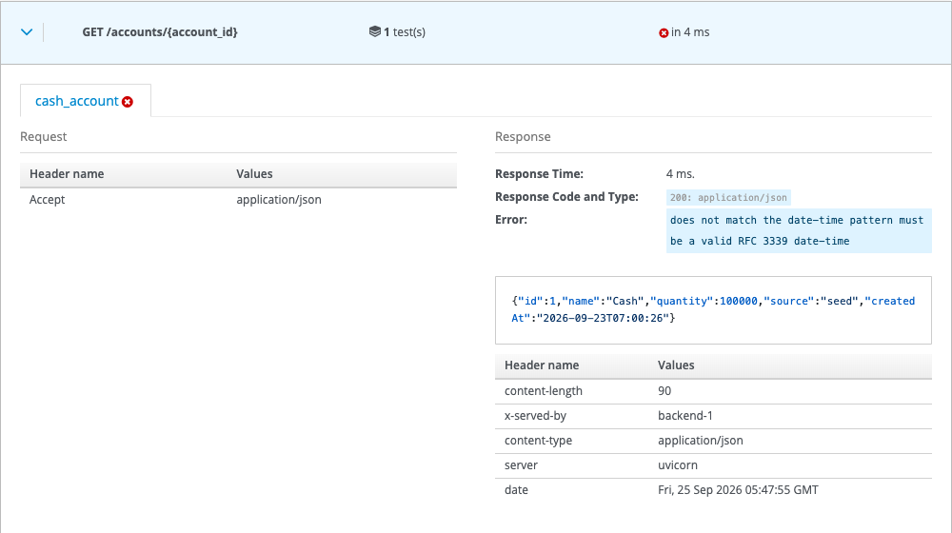Select the Accept header name cell
This screenshot has height=533, width=952.
(x=48, y=200)
